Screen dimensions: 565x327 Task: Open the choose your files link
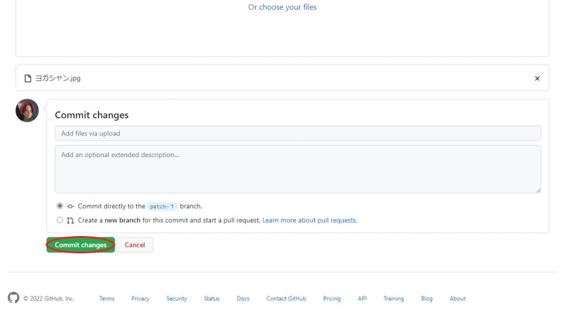(288, 8)
